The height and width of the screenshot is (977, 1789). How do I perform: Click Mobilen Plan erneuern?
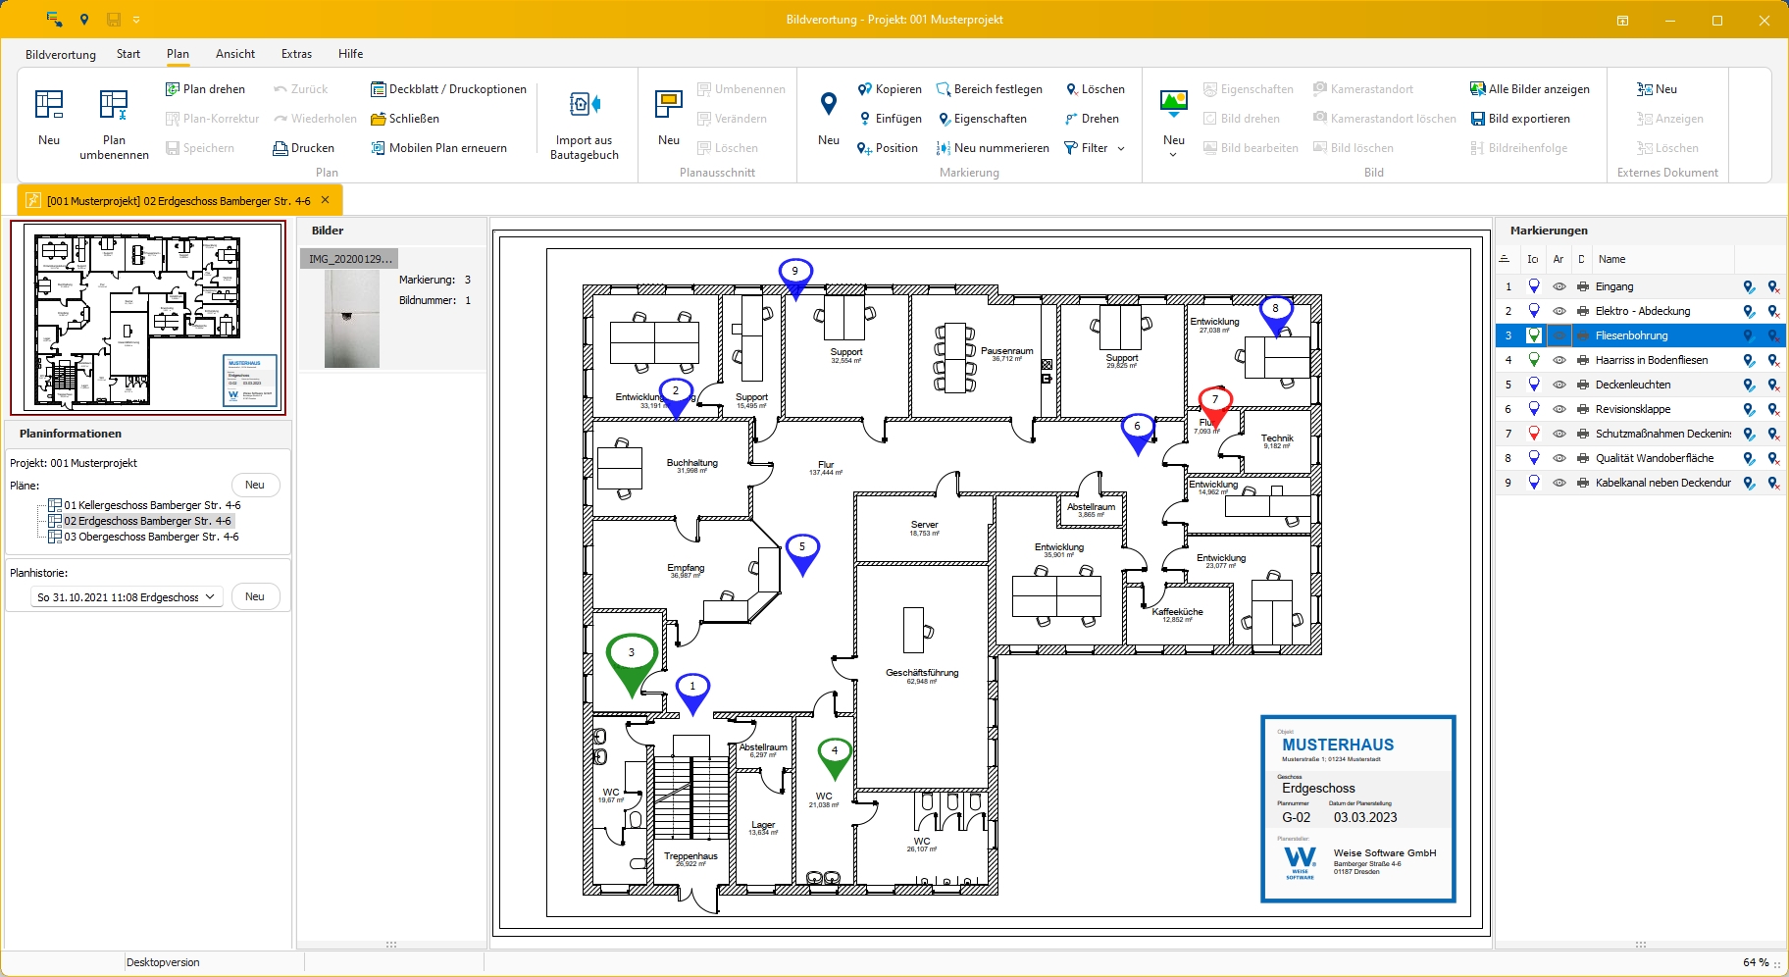[x=438, y=148]
